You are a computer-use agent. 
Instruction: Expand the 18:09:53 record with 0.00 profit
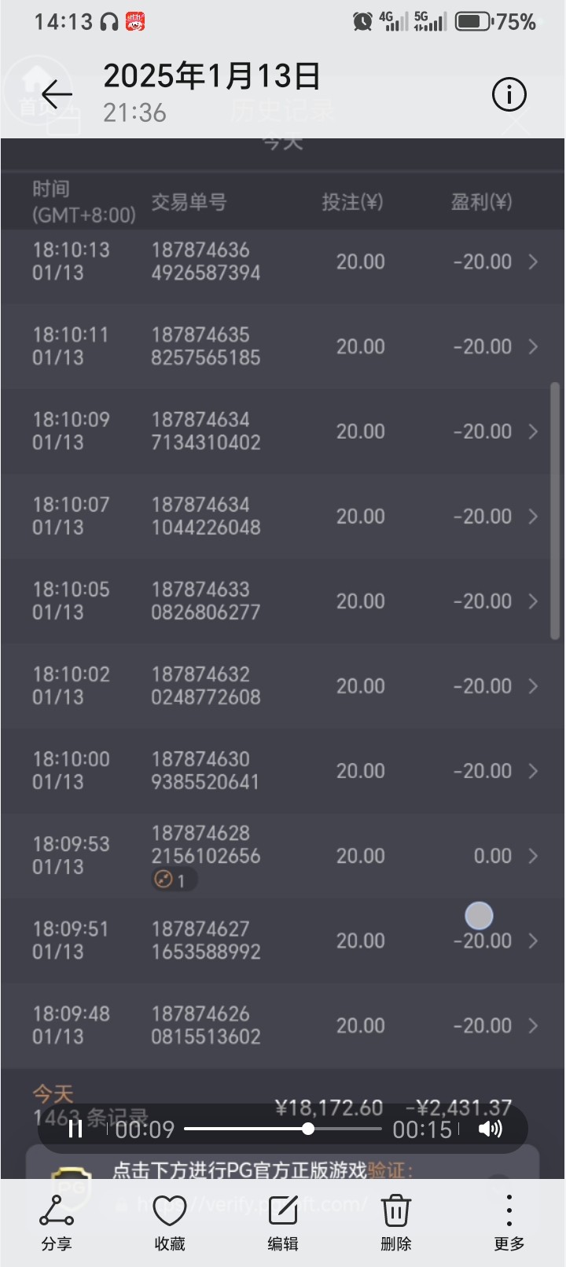point(533,856)
